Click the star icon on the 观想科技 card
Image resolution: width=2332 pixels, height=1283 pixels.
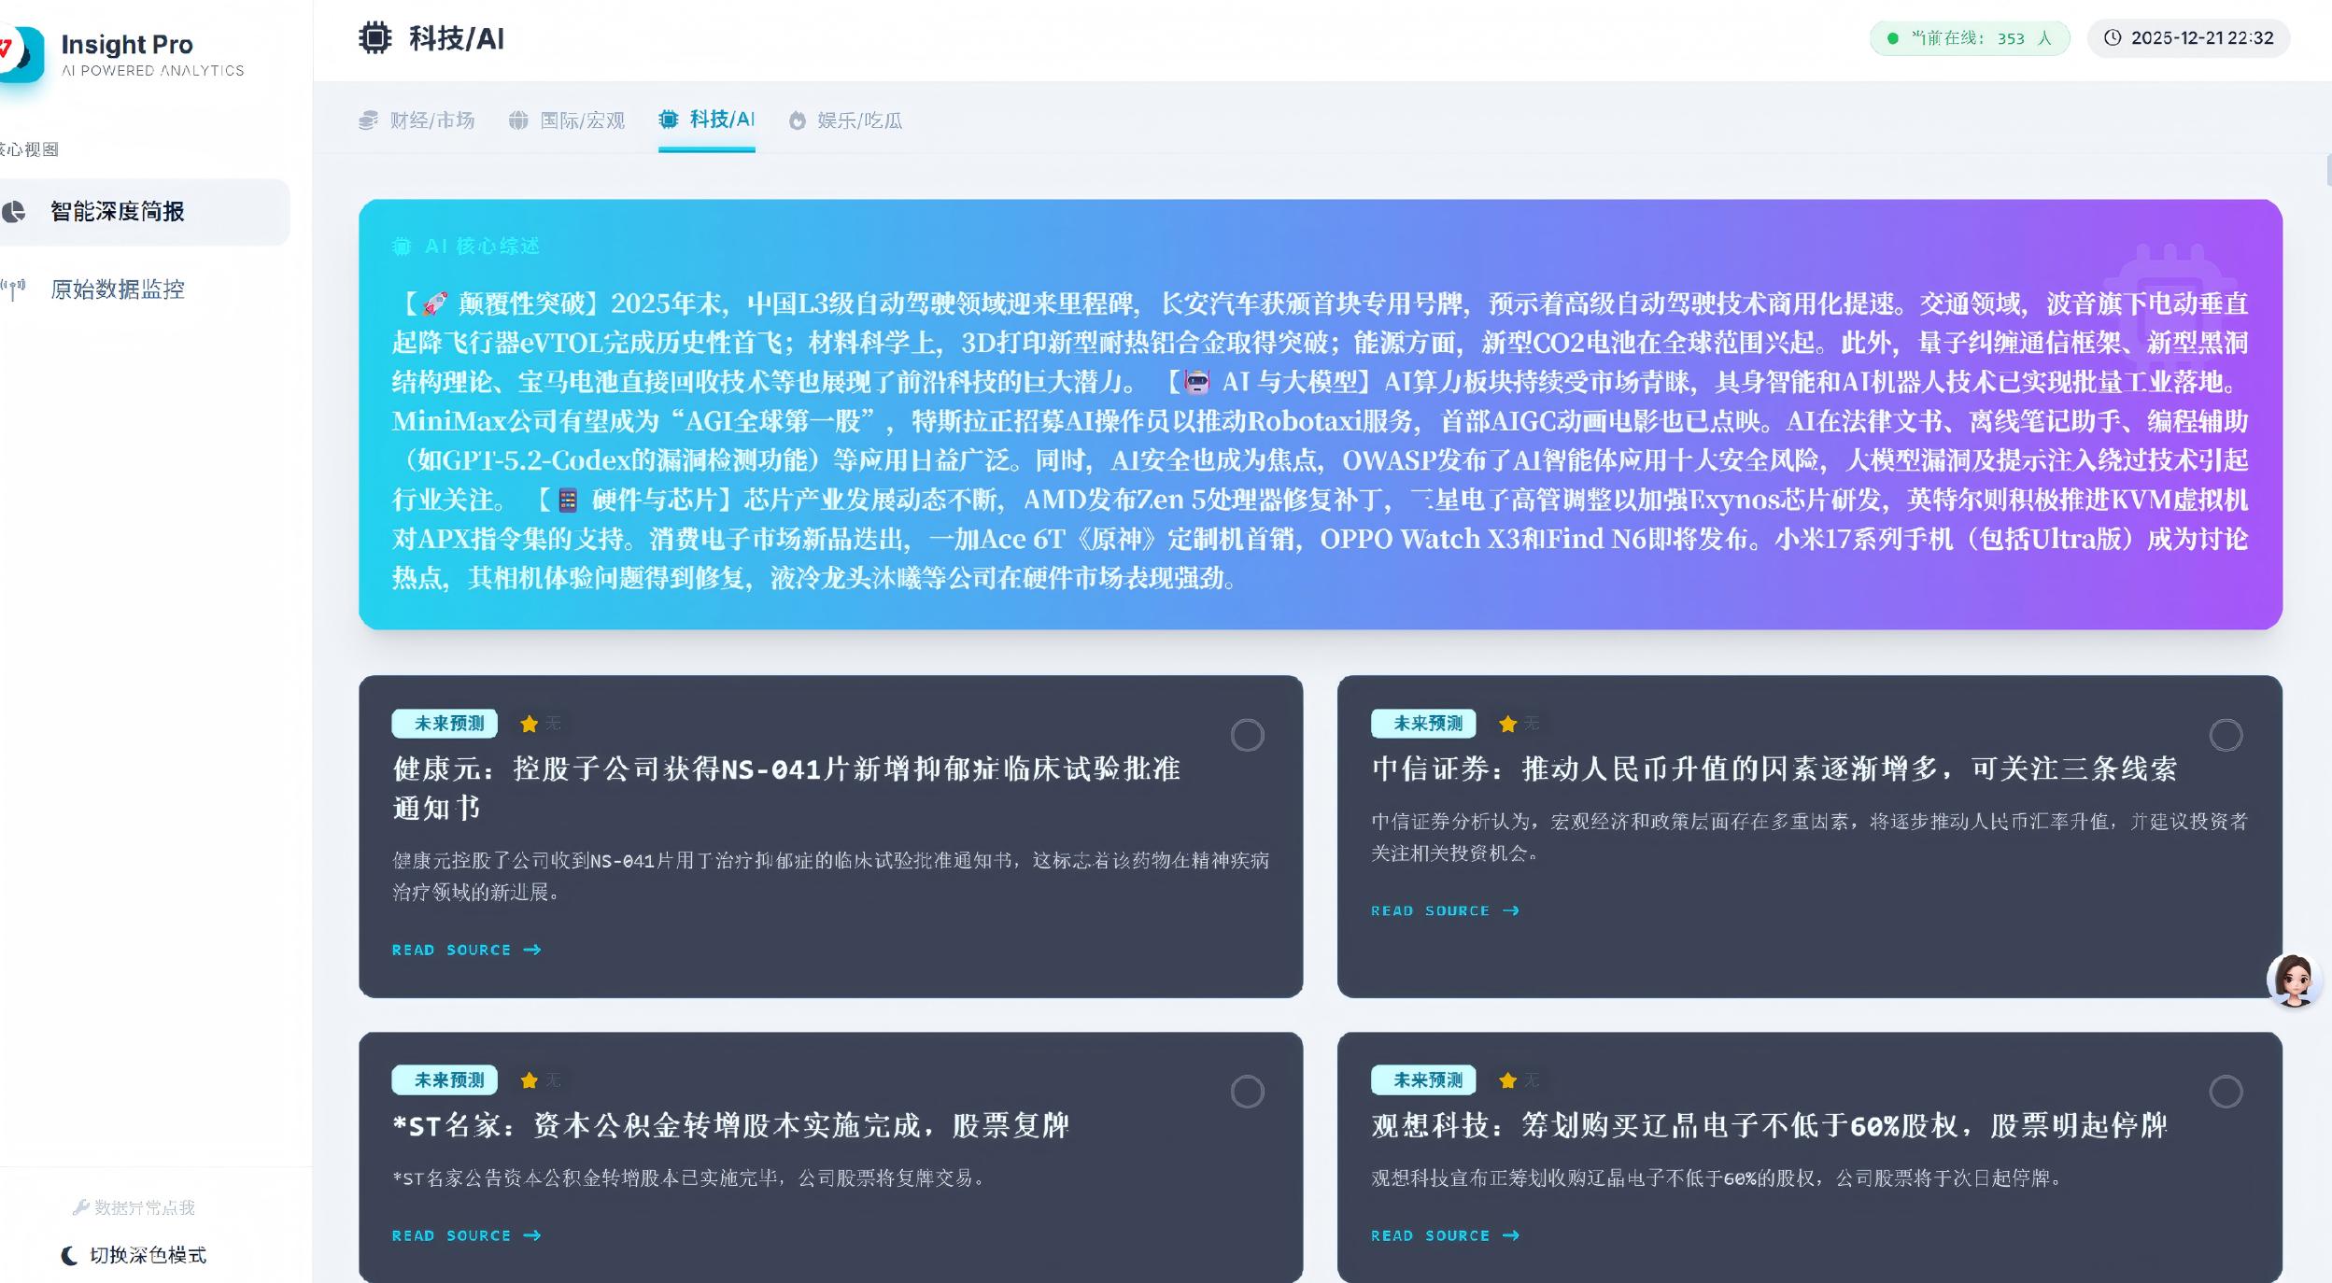(1507, 1080)
